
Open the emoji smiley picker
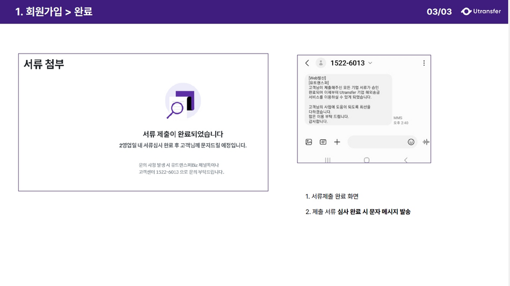[411, 142]
